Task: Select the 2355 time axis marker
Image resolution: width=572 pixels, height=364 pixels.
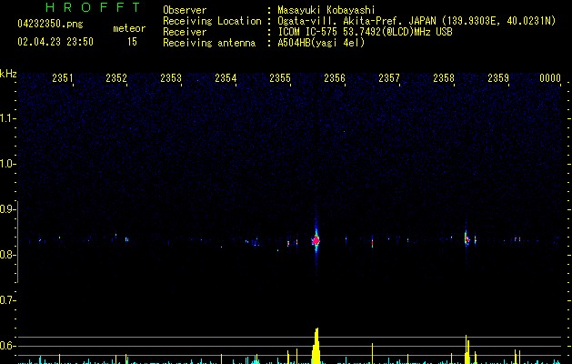Action: click(280, 77)
